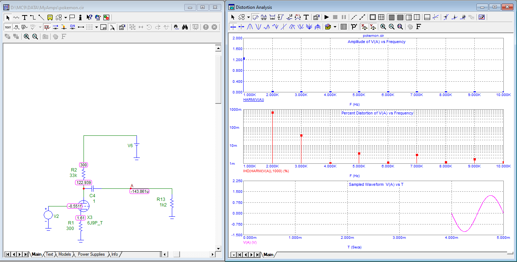Zoom in on the schematic window
517x262 pixels.
pos(26,36)
